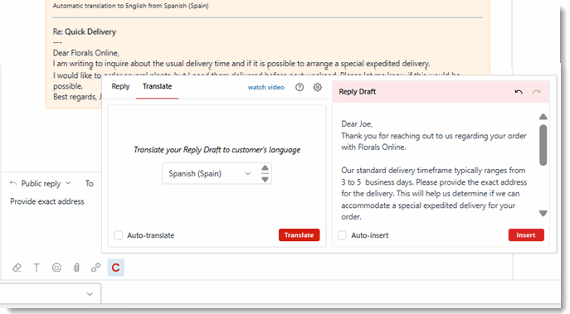Click the Reply Draft scroll up arrow
This screenshot has width=570, height=314.
click(x=543, y=117)
